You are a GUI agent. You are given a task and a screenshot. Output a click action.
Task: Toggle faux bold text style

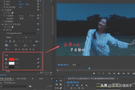point(16,49)
